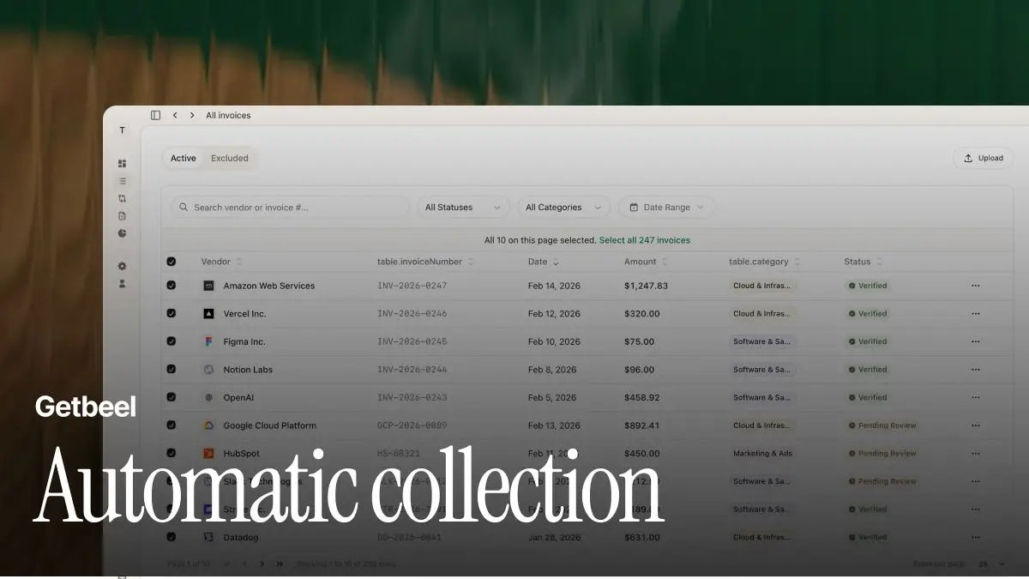Open the dashboard grid icon in sidebar
This screenshot has width=1029, height=579.
tap(122, 163)
